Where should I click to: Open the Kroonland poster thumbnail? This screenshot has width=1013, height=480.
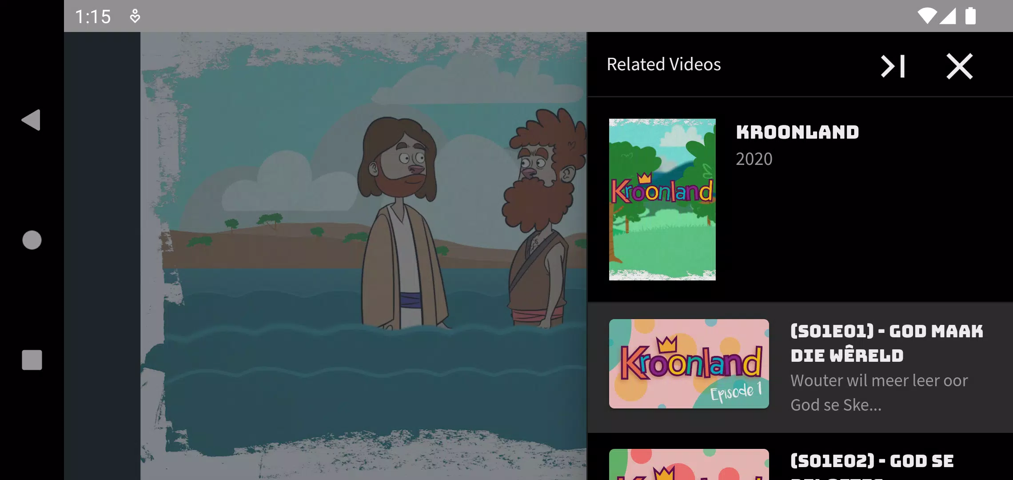(x=662, y=200)
